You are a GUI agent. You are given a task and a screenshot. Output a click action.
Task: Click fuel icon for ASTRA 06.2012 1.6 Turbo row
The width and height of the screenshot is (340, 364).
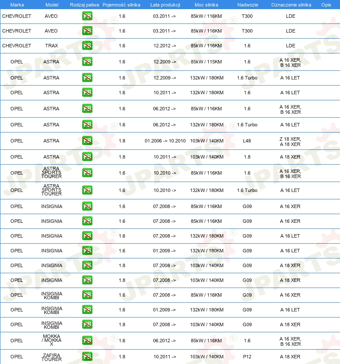click(87, 124)
